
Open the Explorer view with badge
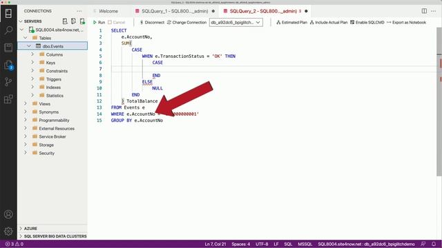pyautogui.click(x=8, y=65)
